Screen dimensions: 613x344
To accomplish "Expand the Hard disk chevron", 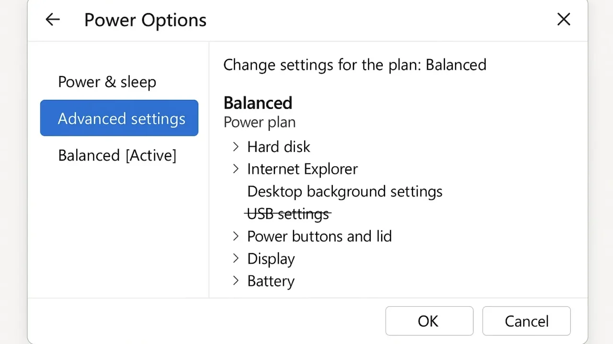I will click(x=235, y=147).
